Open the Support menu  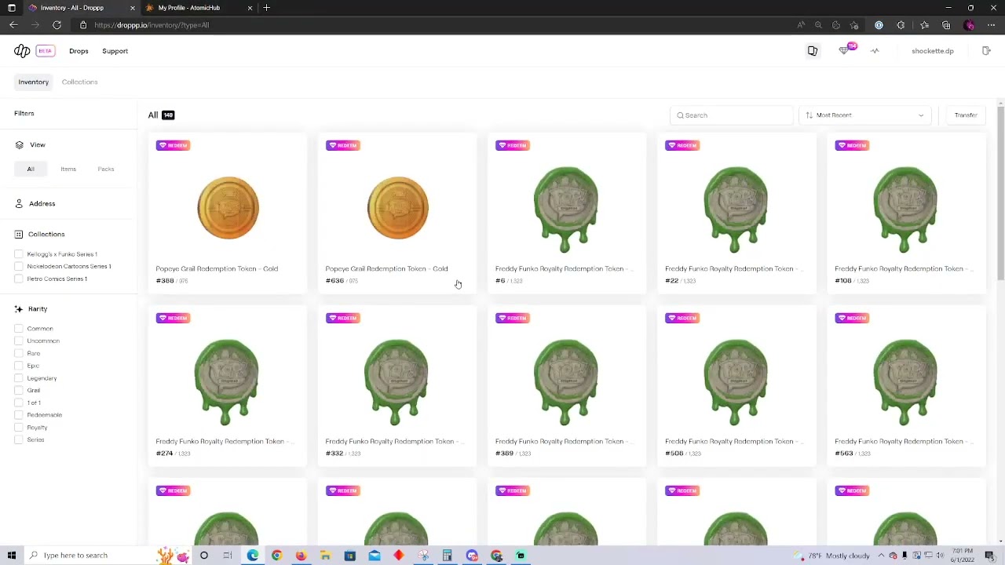coord(115,51)
